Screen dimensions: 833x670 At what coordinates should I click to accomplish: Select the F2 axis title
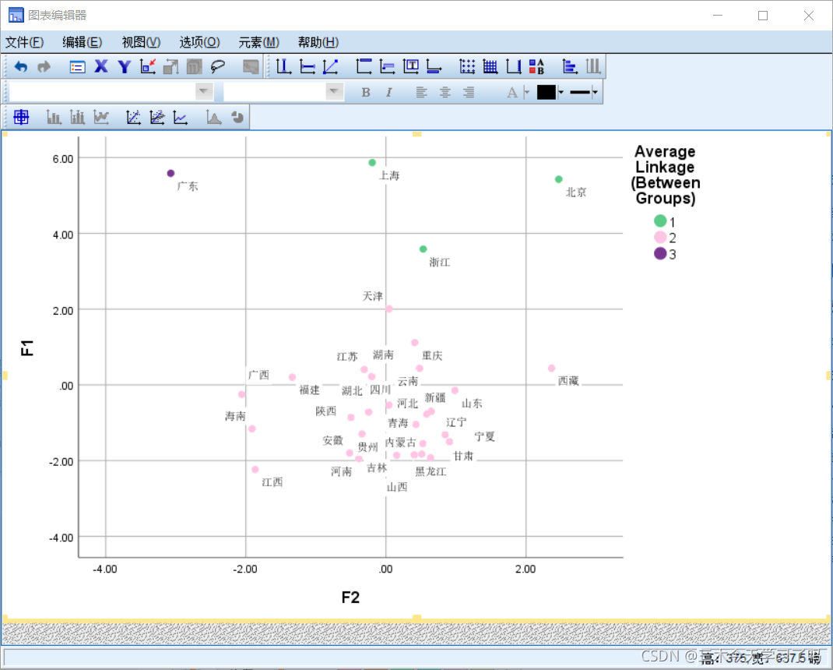tap(350, 597)
